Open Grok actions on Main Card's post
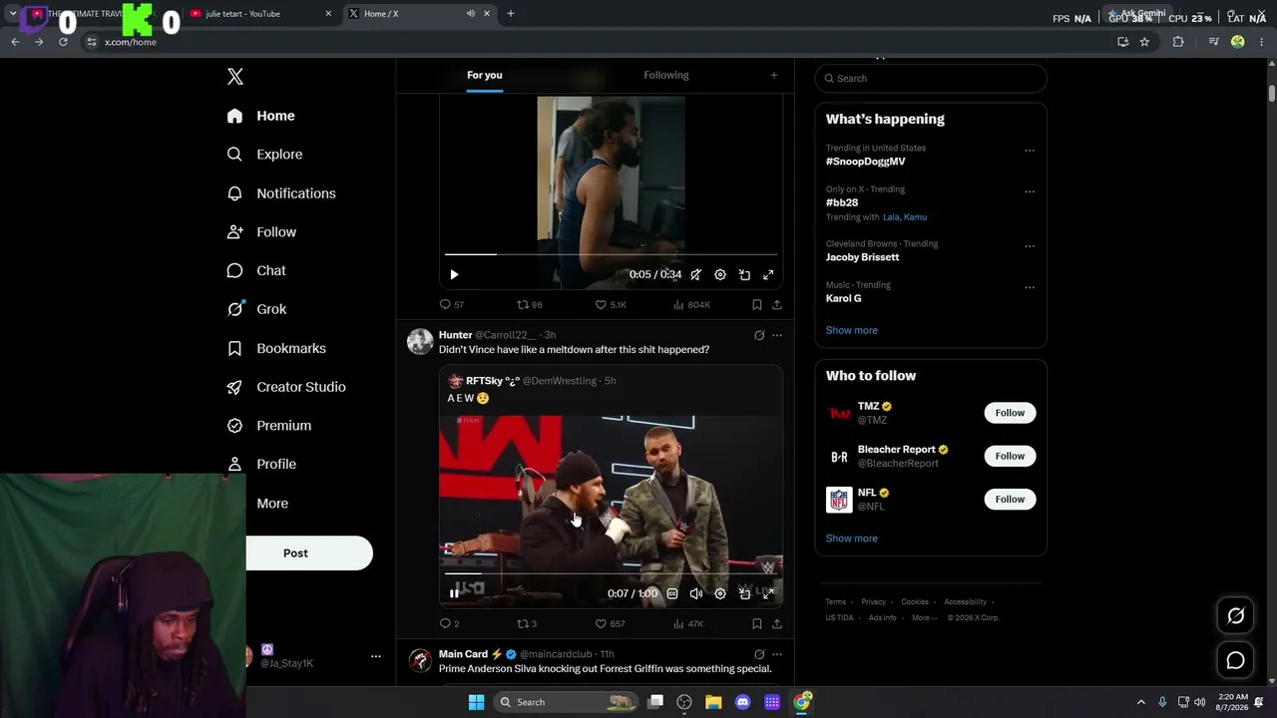 click(x=758, y=654)
